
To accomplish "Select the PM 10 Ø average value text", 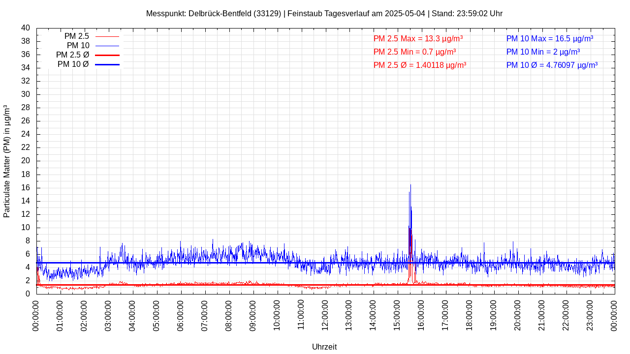I will click(552, 65).
